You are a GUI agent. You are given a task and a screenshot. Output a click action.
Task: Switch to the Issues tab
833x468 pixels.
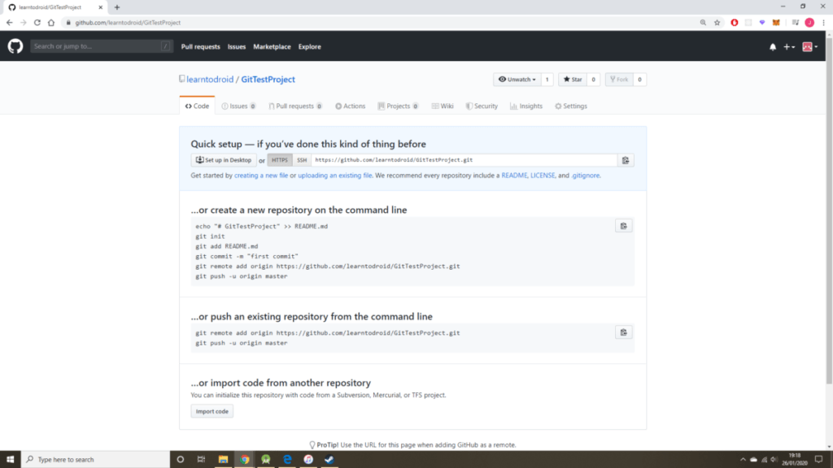click(x=238, y=106)
